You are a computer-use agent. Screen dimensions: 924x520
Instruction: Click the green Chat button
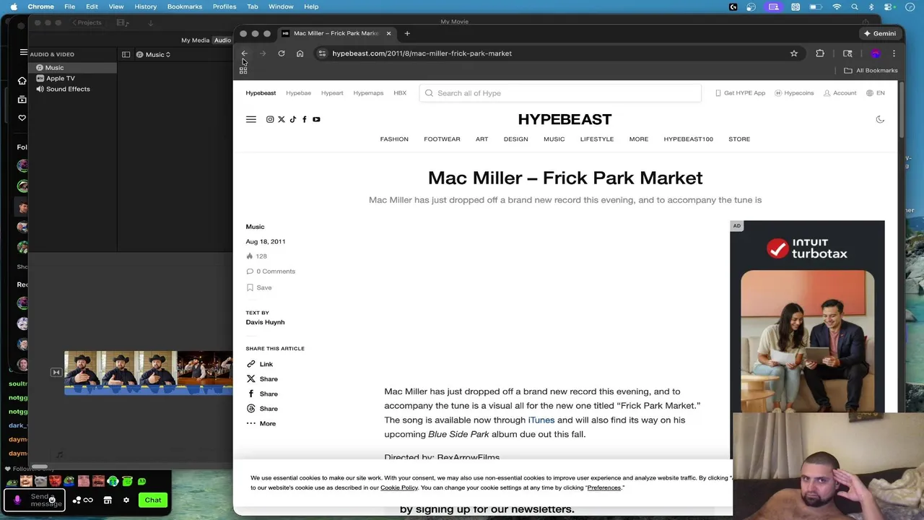153,500
